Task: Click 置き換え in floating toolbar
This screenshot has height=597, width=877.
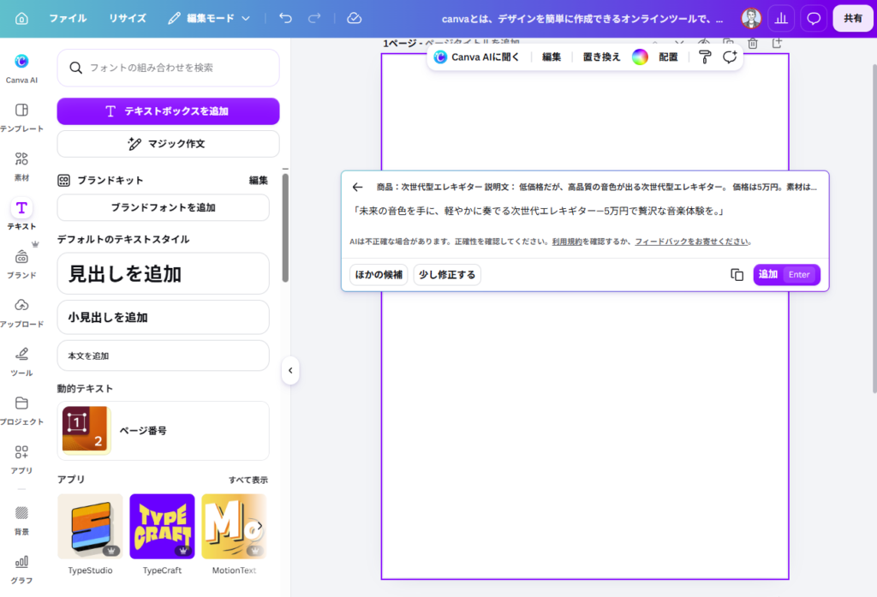Action: click(602, 57)
